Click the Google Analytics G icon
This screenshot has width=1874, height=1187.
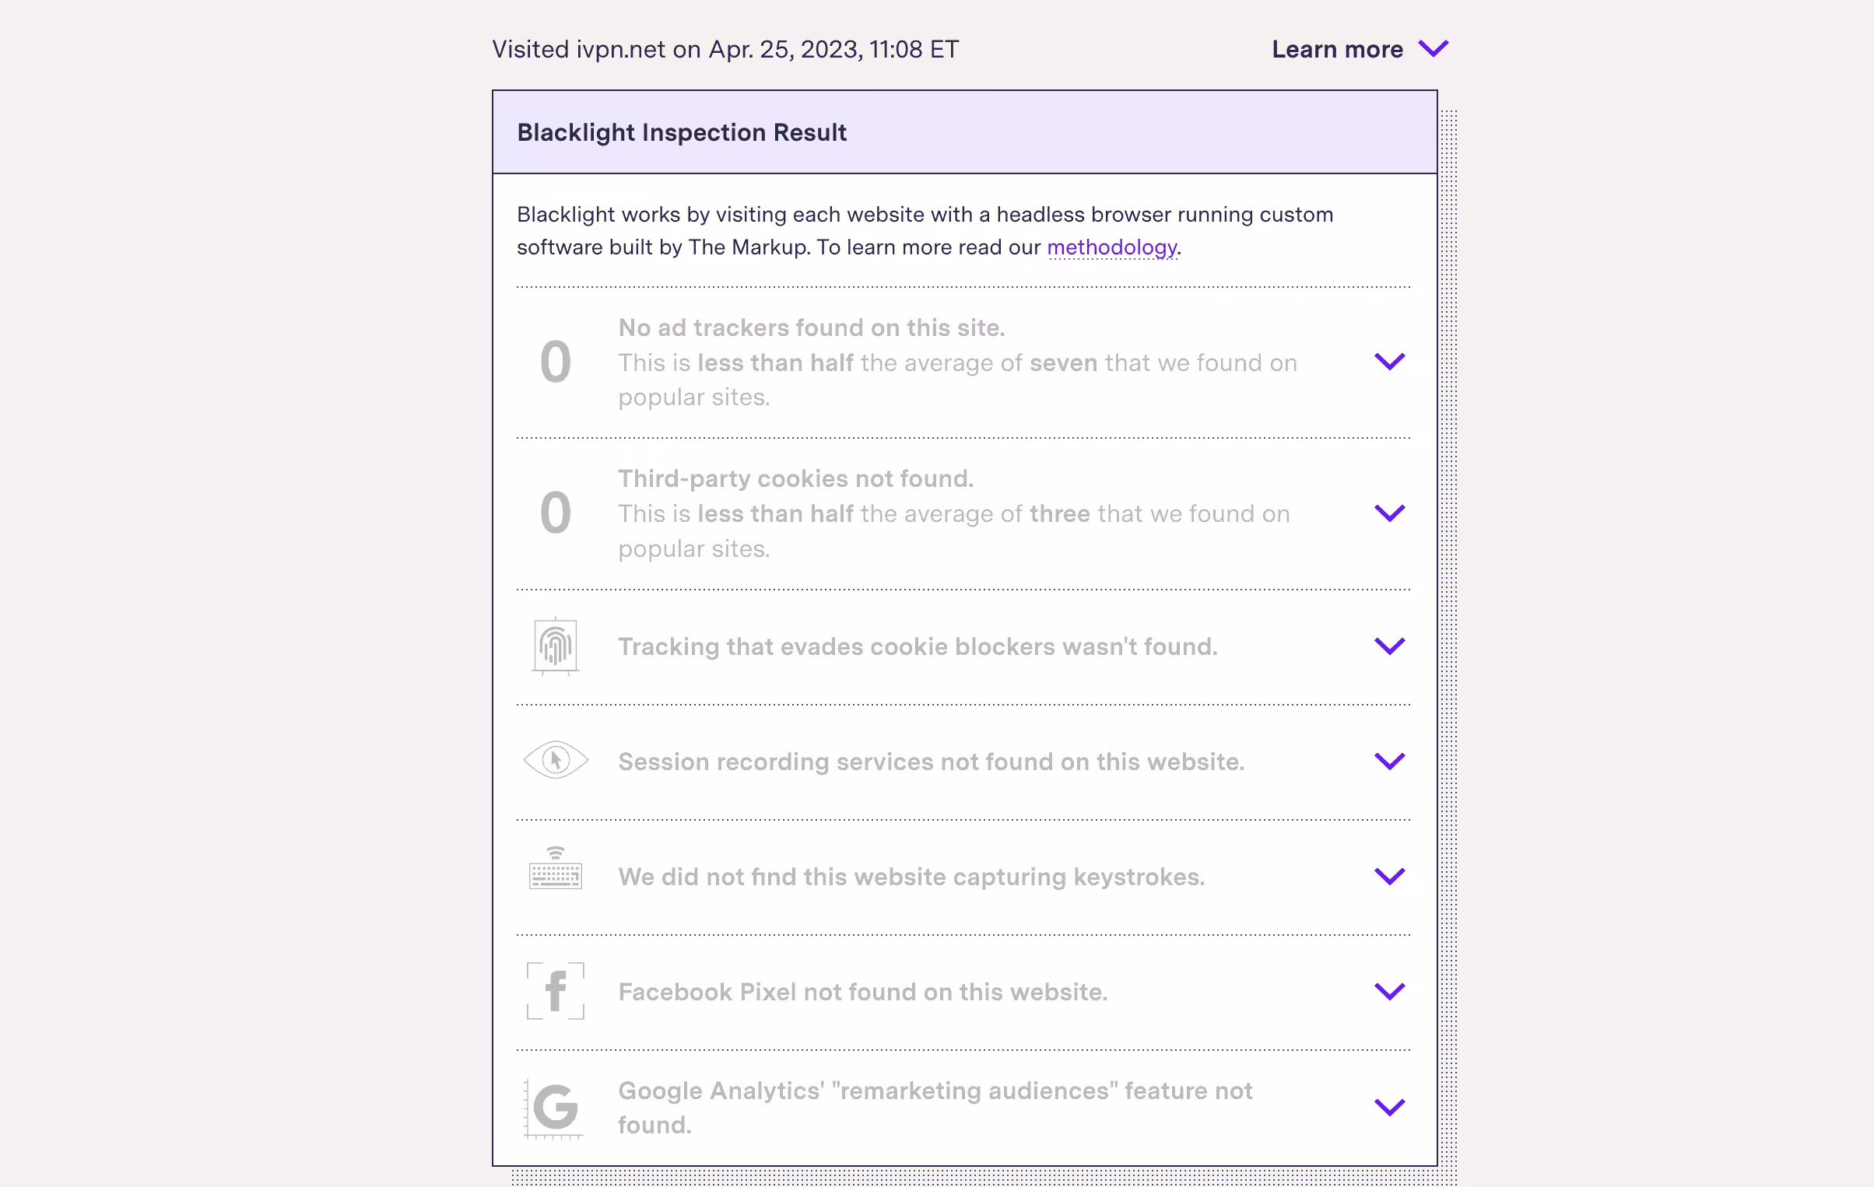(555, 1108)
